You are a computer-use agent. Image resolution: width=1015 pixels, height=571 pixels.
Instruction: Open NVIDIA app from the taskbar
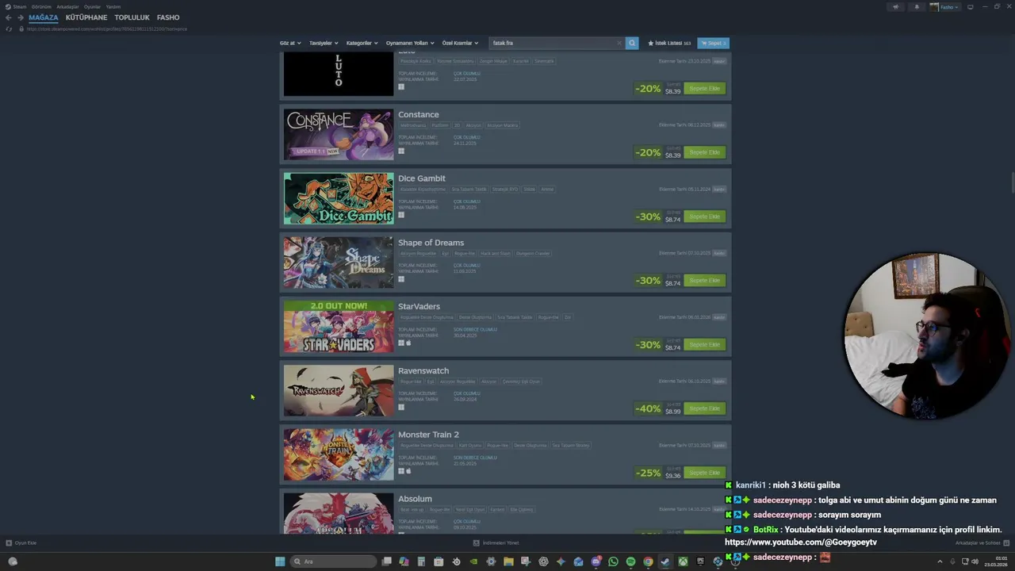(473, 561)
